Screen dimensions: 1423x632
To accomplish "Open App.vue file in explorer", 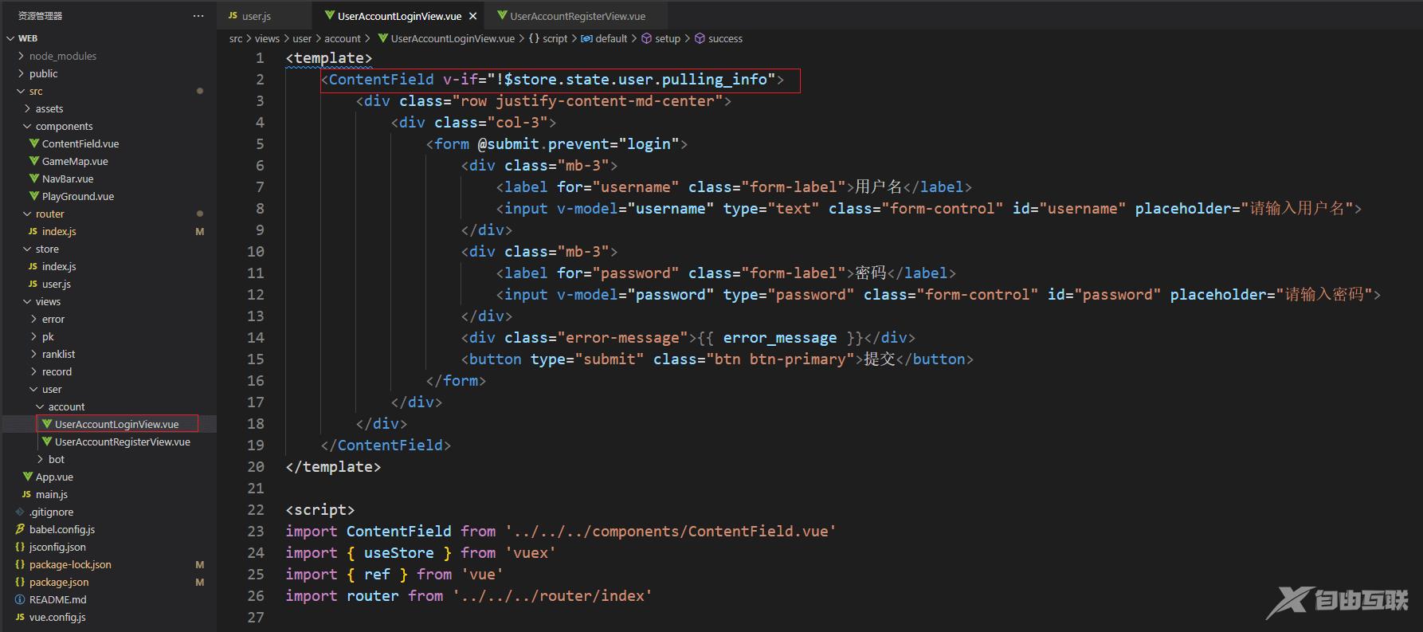I will pos(54,477).
